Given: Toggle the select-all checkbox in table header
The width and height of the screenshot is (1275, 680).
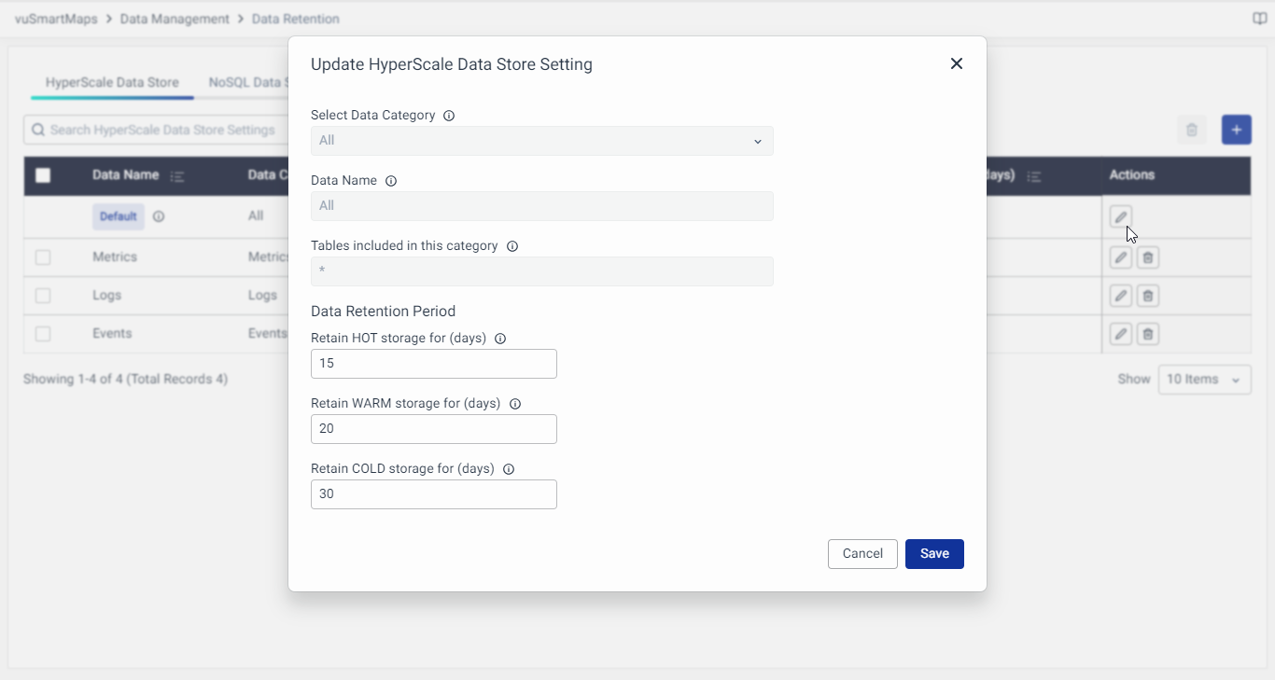Looking at the screenshot, I should [x=43, y=175].
